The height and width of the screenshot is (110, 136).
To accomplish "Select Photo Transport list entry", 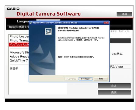I will 19,40.
